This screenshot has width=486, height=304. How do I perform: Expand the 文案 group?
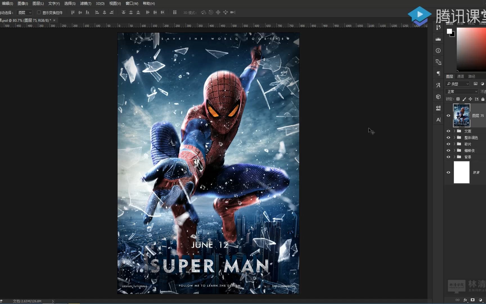(454, 131)
